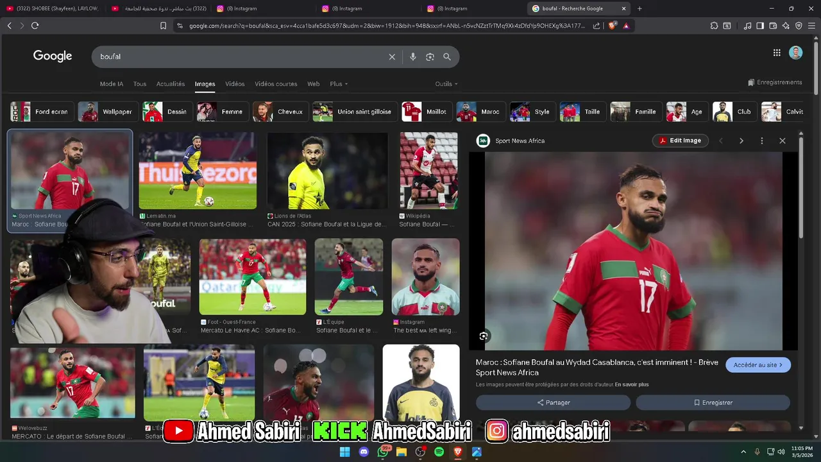The width and height of the screenshot is (821, 462).
Task: Filter by the Maillot chip
Action: [x=426, y=112]
